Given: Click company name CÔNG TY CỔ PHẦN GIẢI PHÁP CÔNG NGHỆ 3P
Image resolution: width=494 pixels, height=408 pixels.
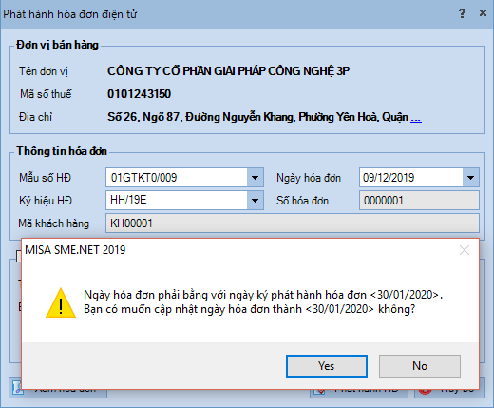Looking at the screenshot, I should [228, 71].
